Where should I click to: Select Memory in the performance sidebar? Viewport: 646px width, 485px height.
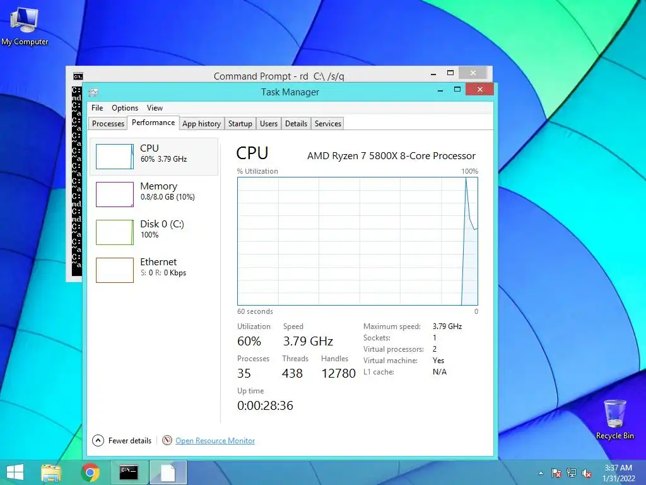pyautogui.click(x=154, y=195)
